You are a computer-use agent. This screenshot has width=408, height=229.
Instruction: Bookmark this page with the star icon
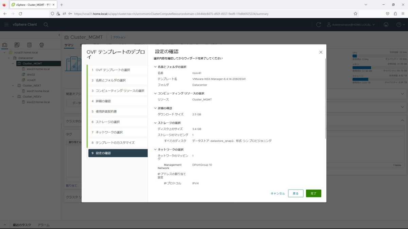point(355,14)
